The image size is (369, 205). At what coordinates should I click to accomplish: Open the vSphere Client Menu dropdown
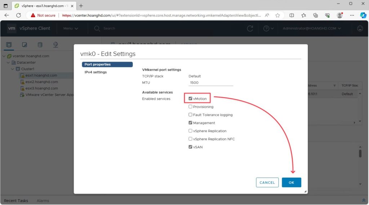[x=70, y=28]
